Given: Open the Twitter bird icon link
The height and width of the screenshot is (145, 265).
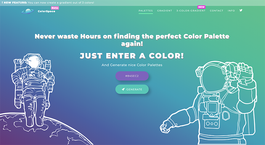Looking at the screenshot, I should (x=241, y=10).
